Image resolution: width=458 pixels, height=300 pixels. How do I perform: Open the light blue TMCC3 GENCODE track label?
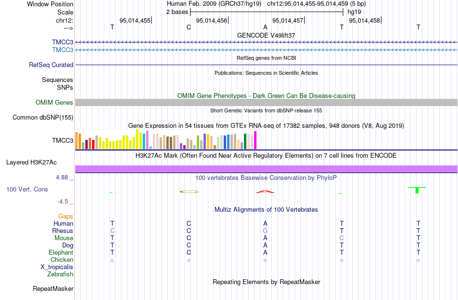63,50
